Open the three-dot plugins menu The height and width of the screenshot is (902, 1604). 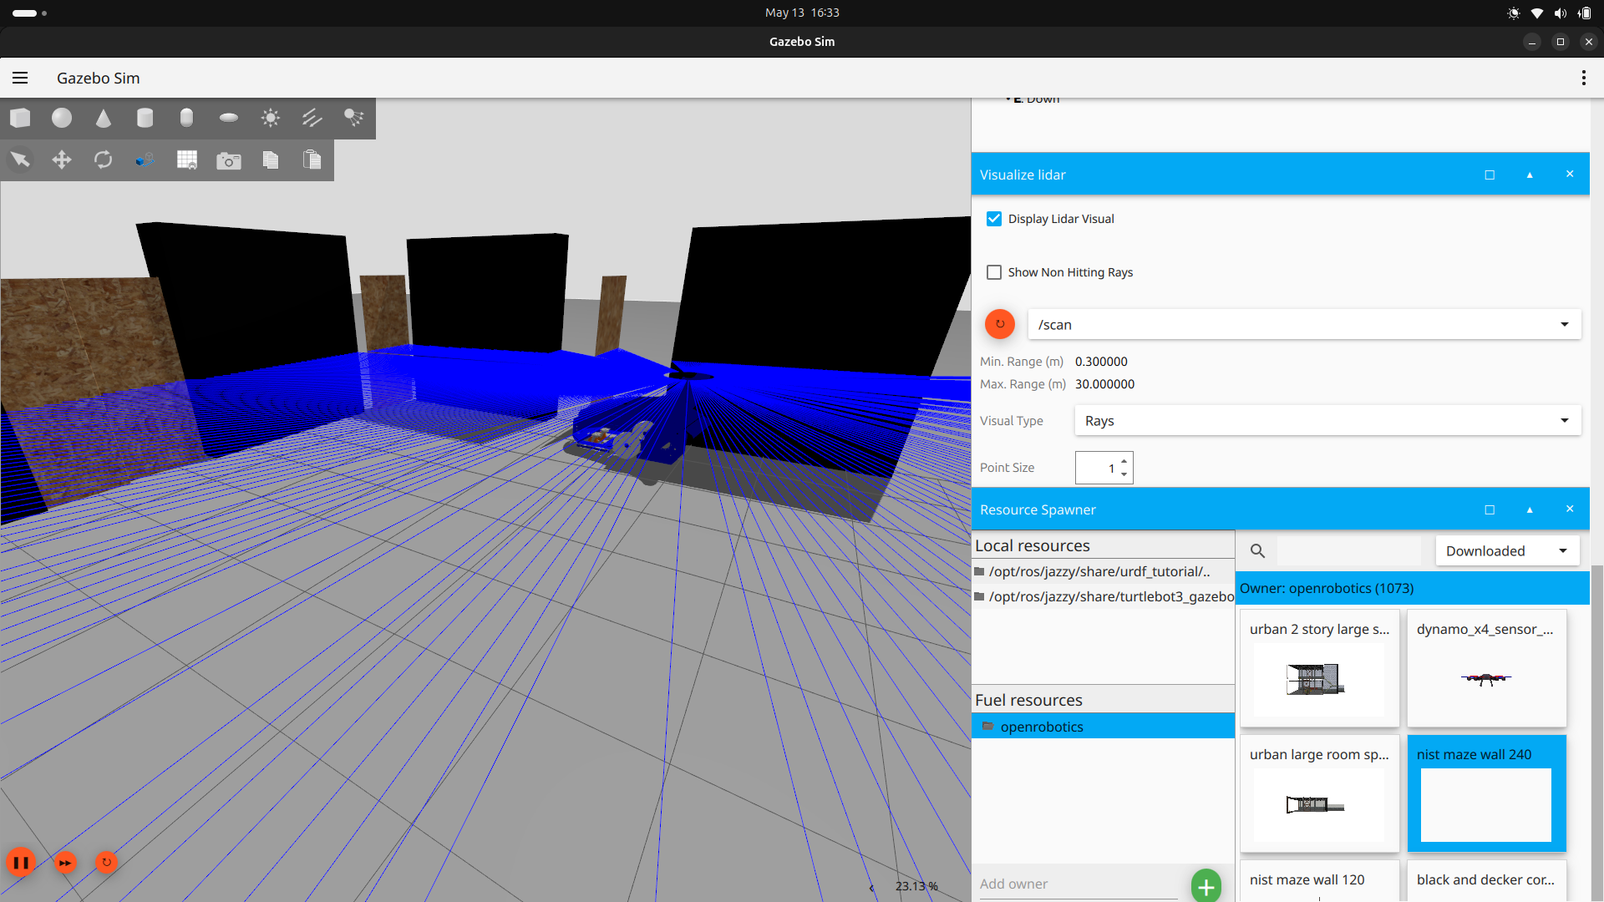(x=1583, y=78)
